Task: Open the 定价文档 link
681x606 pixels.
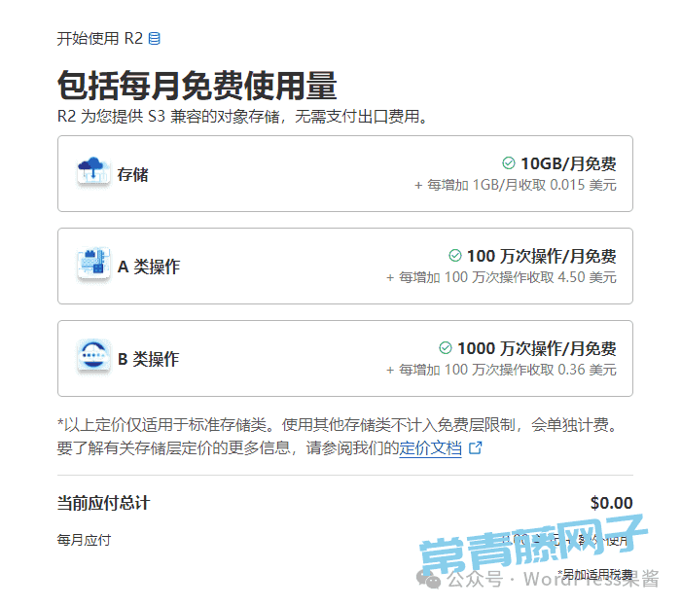Action: click(x=430, y=448)
